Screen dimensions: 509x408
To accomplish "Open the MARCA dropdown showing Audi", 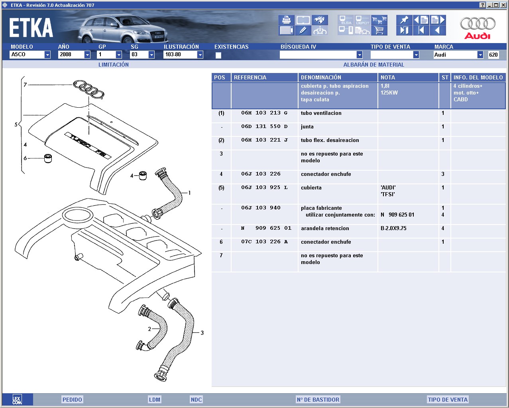I will (480, 55).
